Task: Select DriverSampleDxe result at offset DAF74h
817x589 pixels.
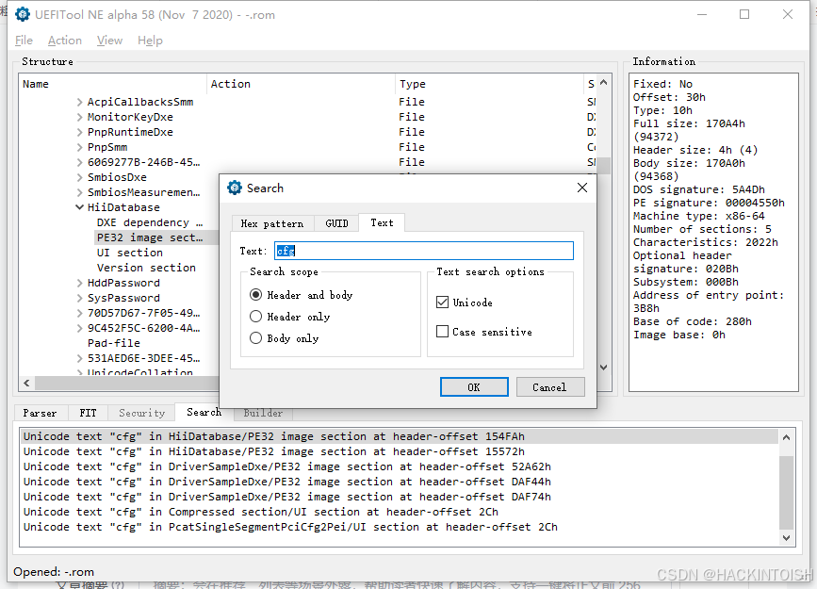Action: point(400,497)
